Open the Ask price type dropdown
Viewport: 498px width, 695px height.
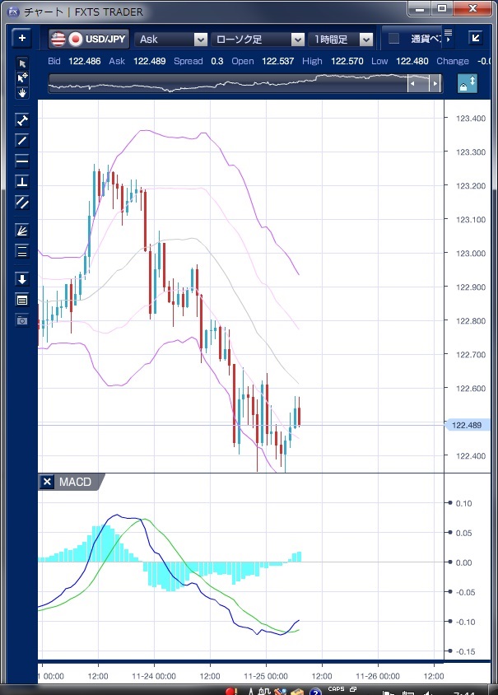172,39
